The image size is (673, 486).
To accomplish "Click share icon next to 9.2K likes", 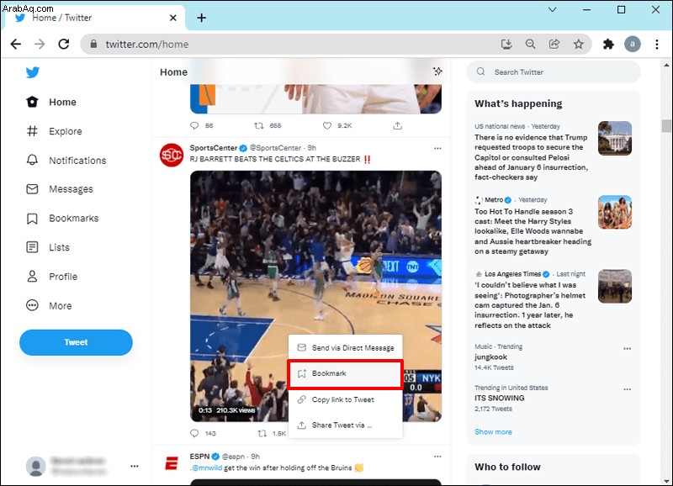I will [397, 125].
